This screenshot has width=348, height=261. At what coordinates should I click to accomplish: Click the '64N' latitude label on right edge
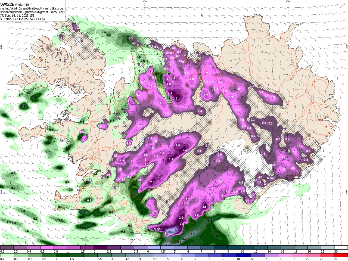pos(347,192)
